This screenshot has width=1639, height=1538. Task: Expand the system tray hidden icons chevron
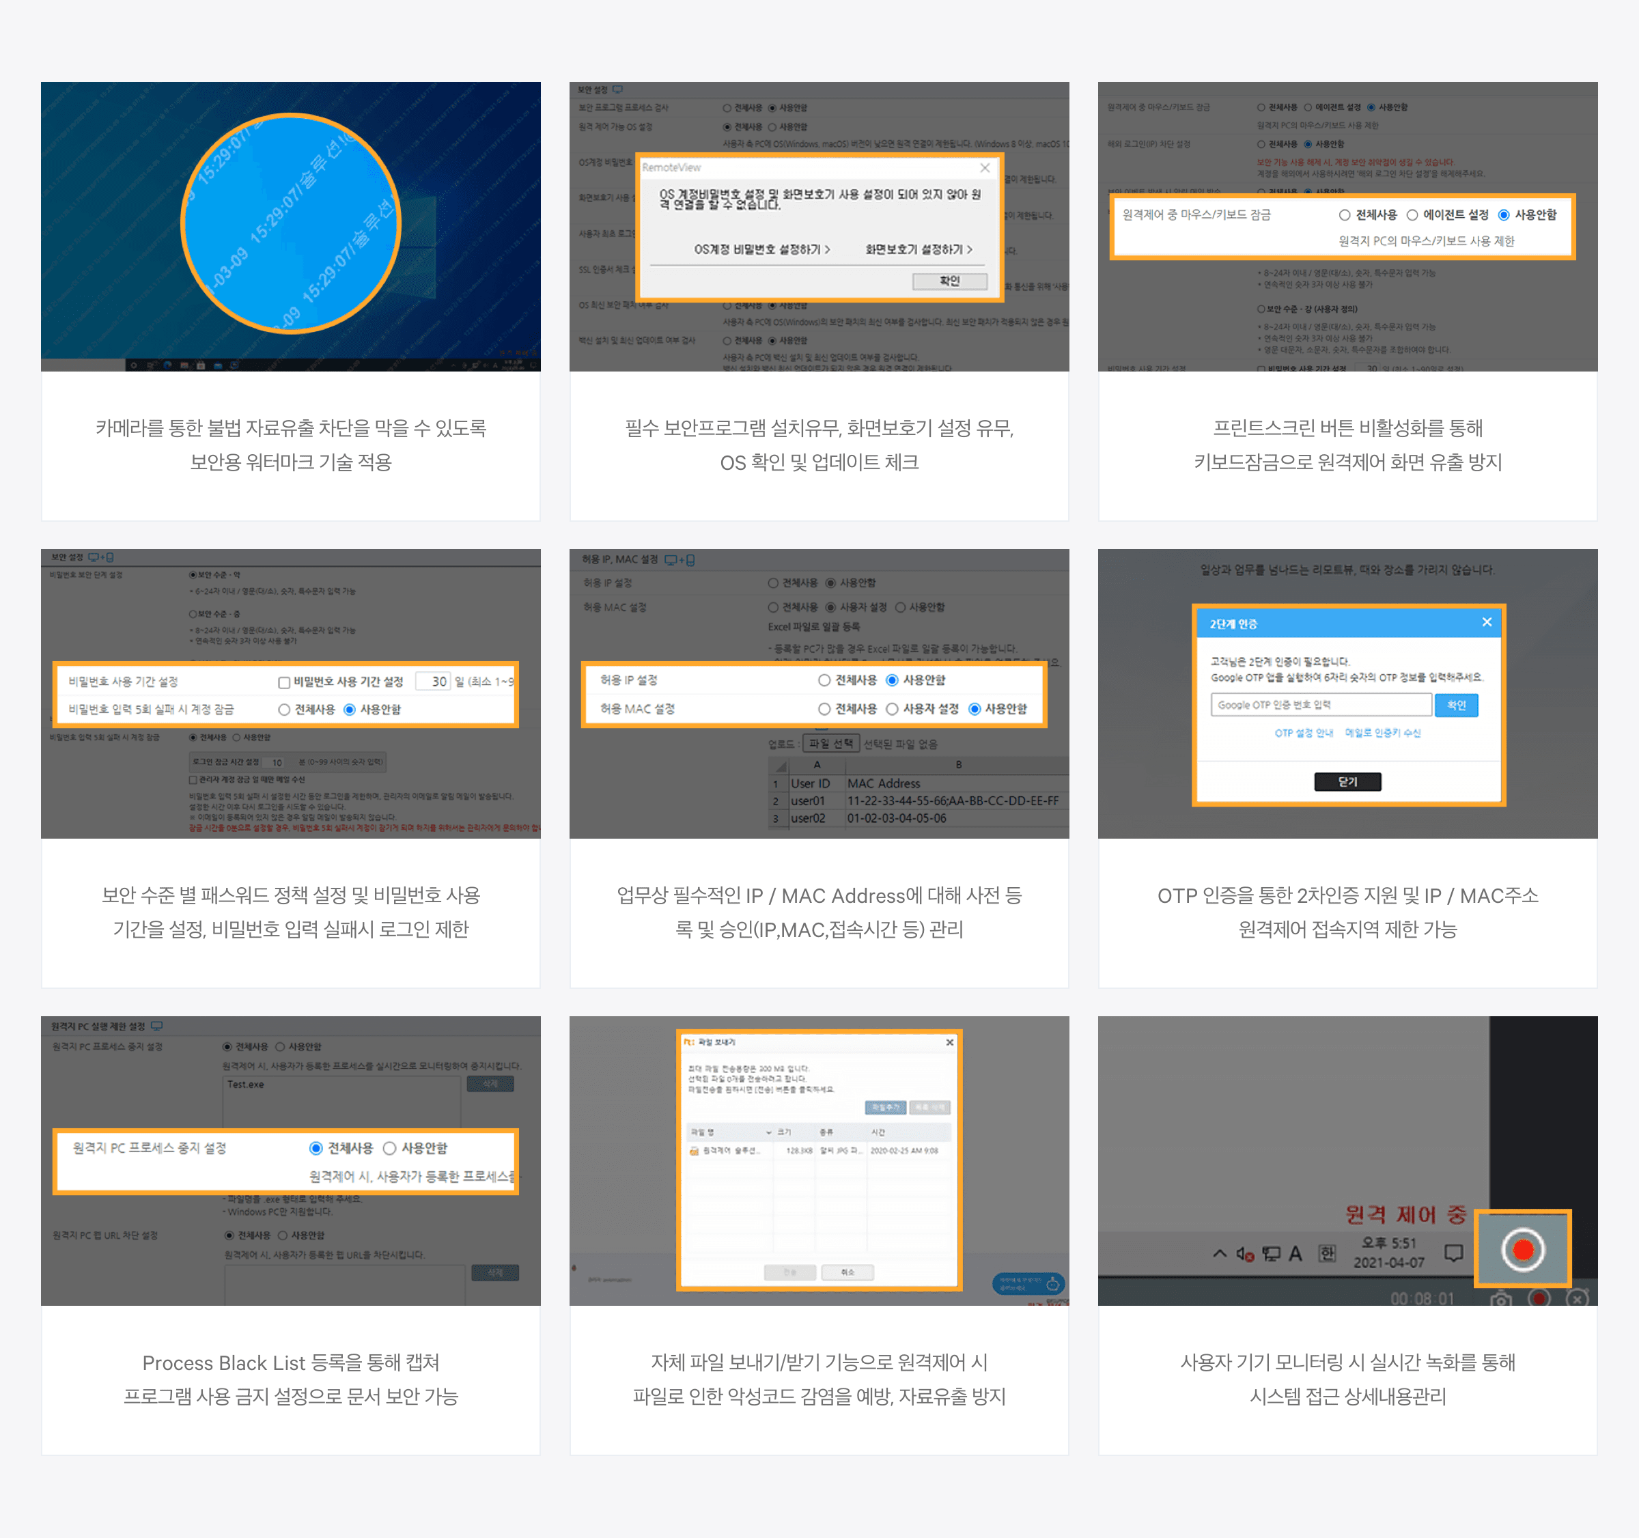(x=1220, y=1253)
